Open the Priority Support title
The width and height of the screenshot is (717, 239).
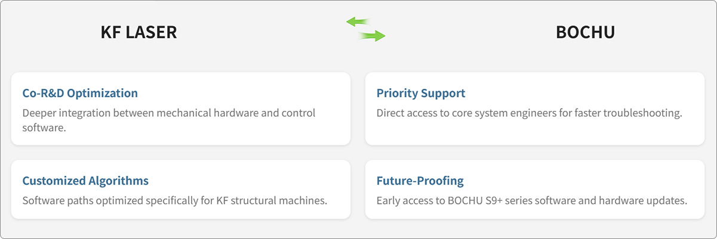421,94
